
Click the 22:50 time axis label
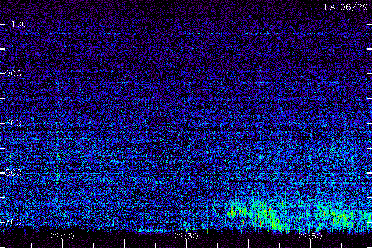click(310, 236)
